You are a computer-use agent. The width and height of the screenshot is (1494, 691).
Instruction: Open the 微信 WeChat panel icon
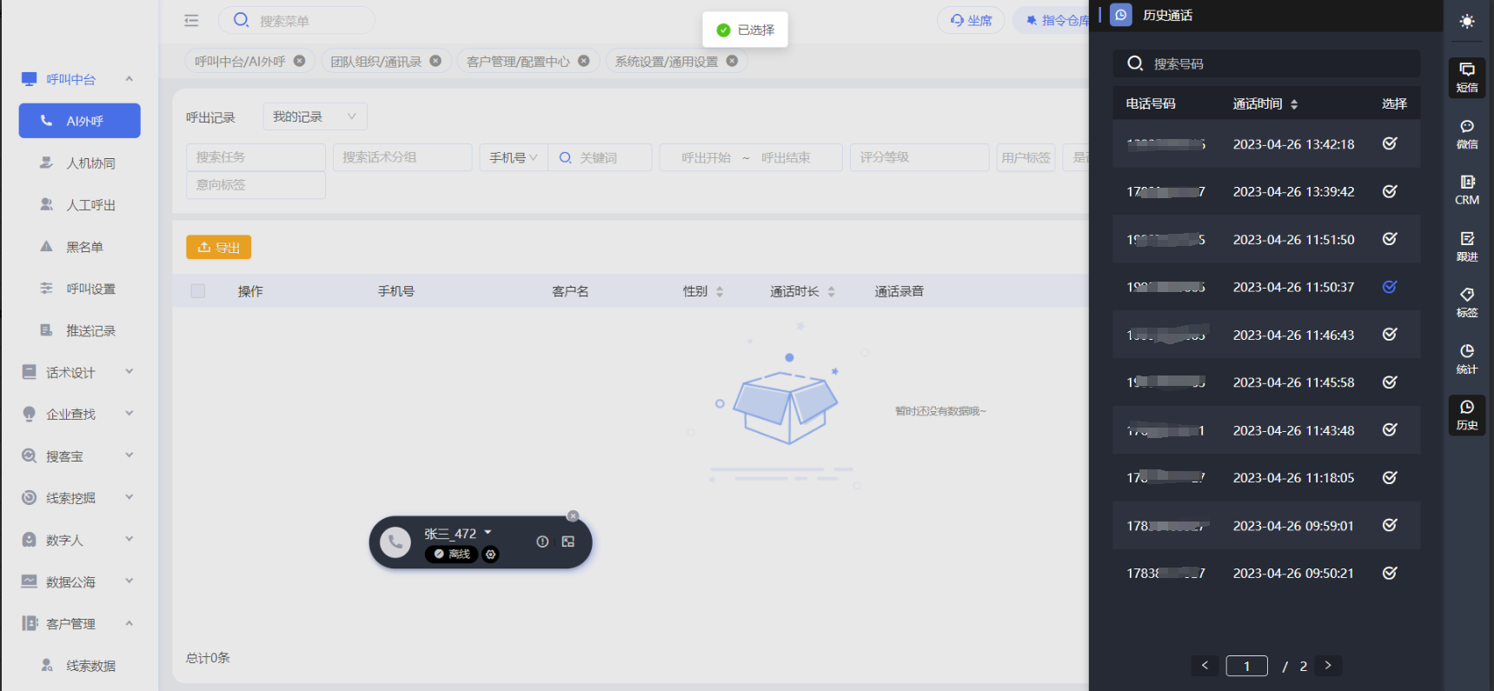1466,134
